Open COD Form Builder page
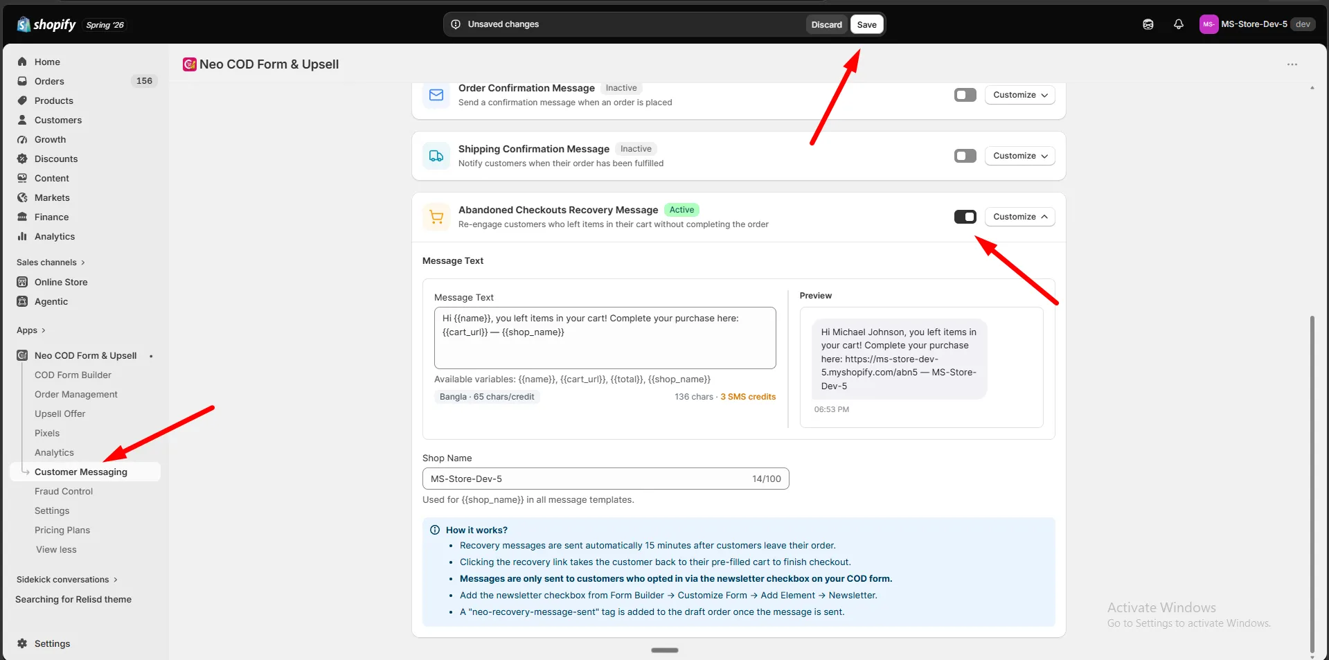 pyautogui.click(x=73, y=375)
